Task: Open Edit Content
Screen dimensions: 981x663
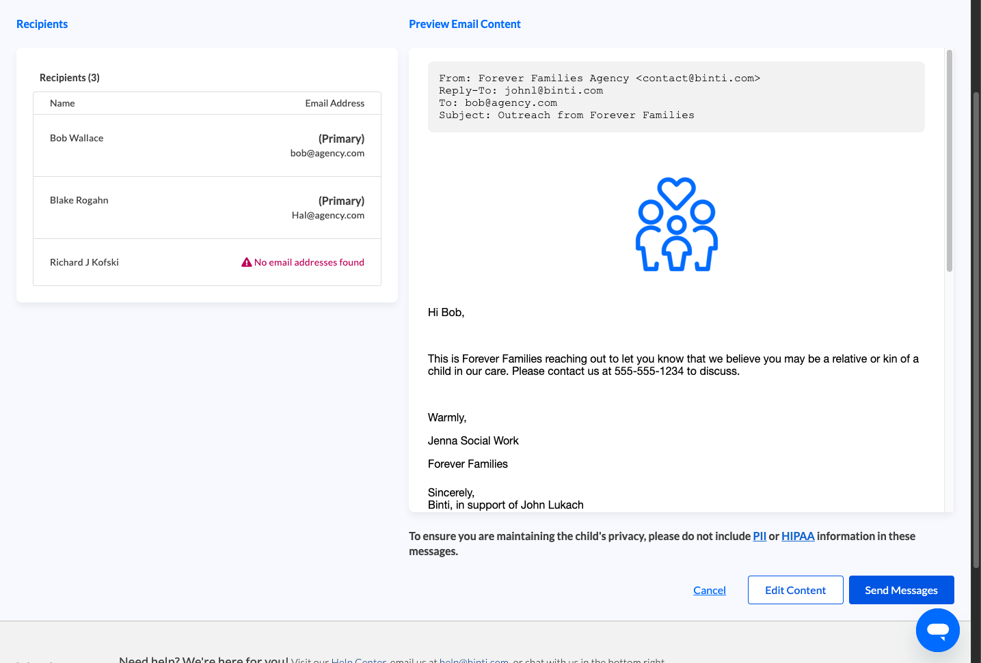Action: tap(795, 590)
